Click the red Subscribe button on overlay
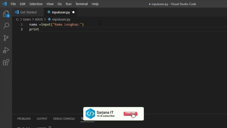 coord(131,114)
